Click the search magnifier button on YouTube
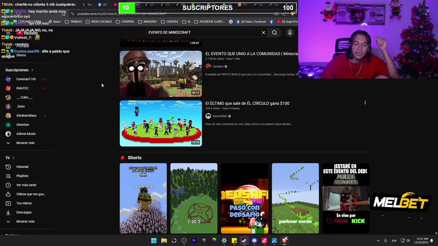 click(x=274, y=32)
